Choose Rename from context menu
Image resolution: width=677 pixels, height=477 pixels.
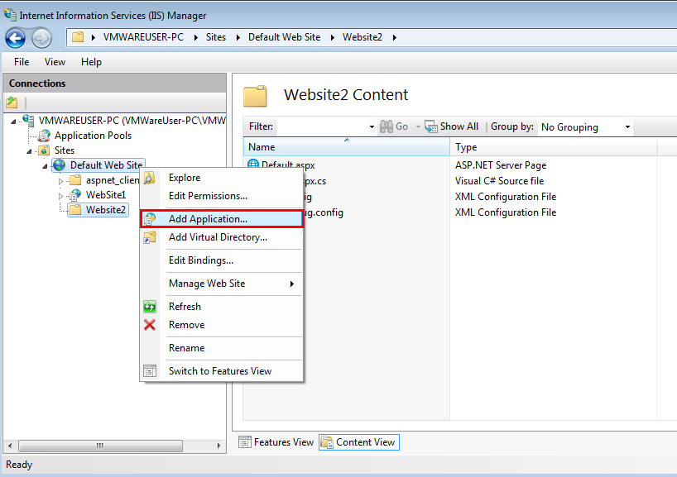point(222,348)
